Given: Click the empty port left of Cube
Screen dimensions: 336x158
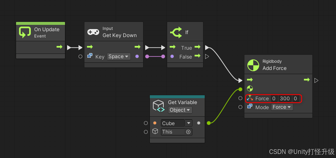Looking at the screenshot, I should tap(146, 123).
